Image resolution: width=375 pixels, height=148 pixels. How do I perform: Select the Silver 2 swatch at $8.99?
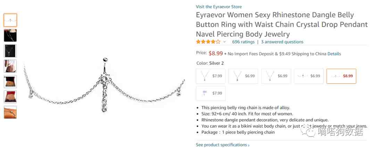[341, 76]
